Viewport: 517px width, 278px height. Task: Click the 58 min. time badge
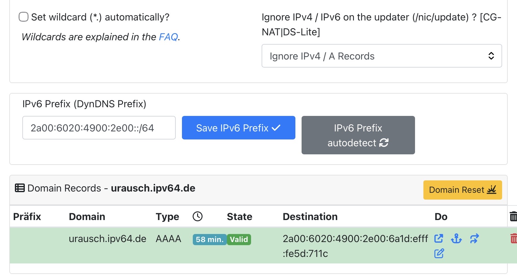coord(210,240)
